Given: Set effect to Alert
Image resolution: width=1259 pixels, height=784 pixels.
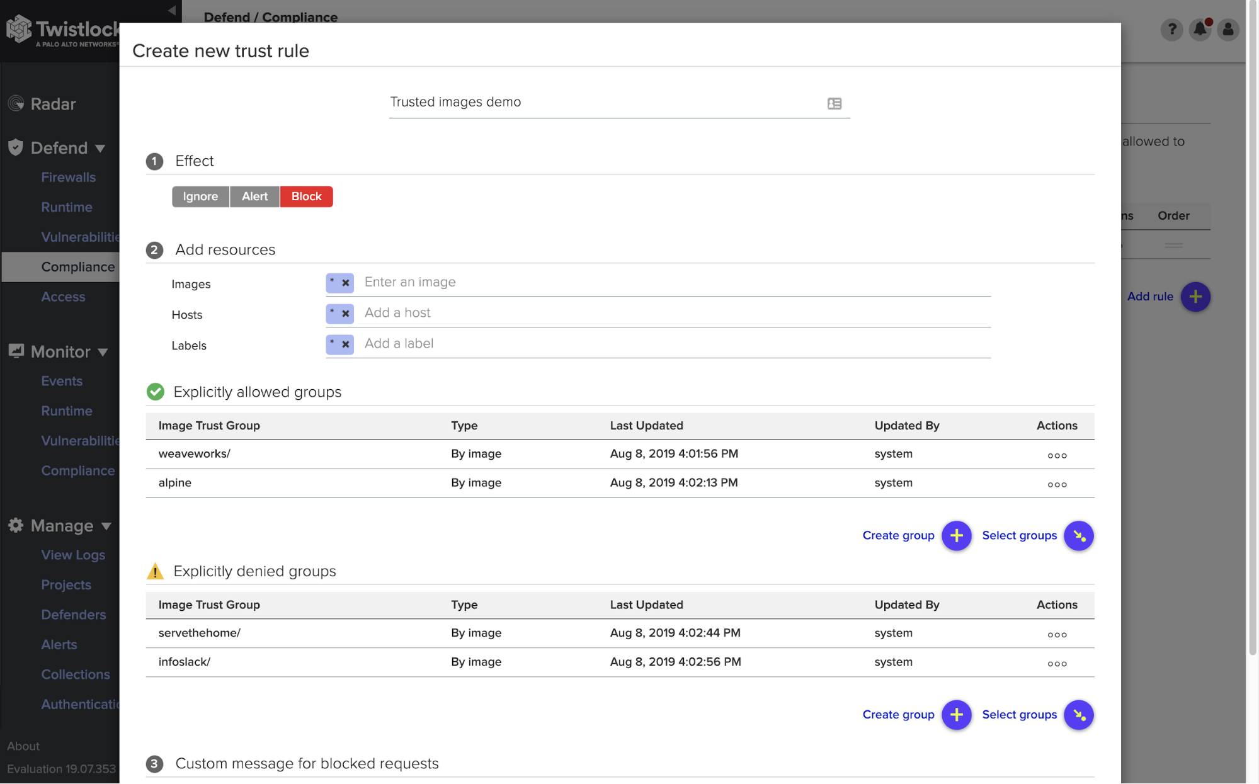Looking at the screenshot, I should point(254,196).
